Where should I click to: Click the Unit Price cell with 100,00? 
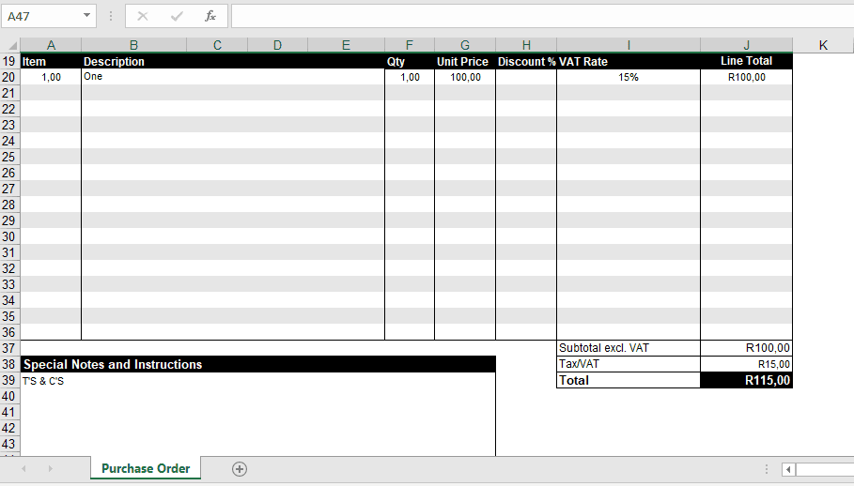[464, 77]
